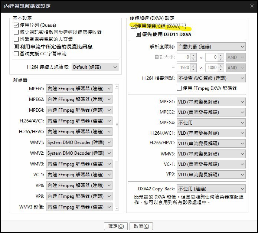Click scroll-up arrow of decoder list

click(117, 86)
